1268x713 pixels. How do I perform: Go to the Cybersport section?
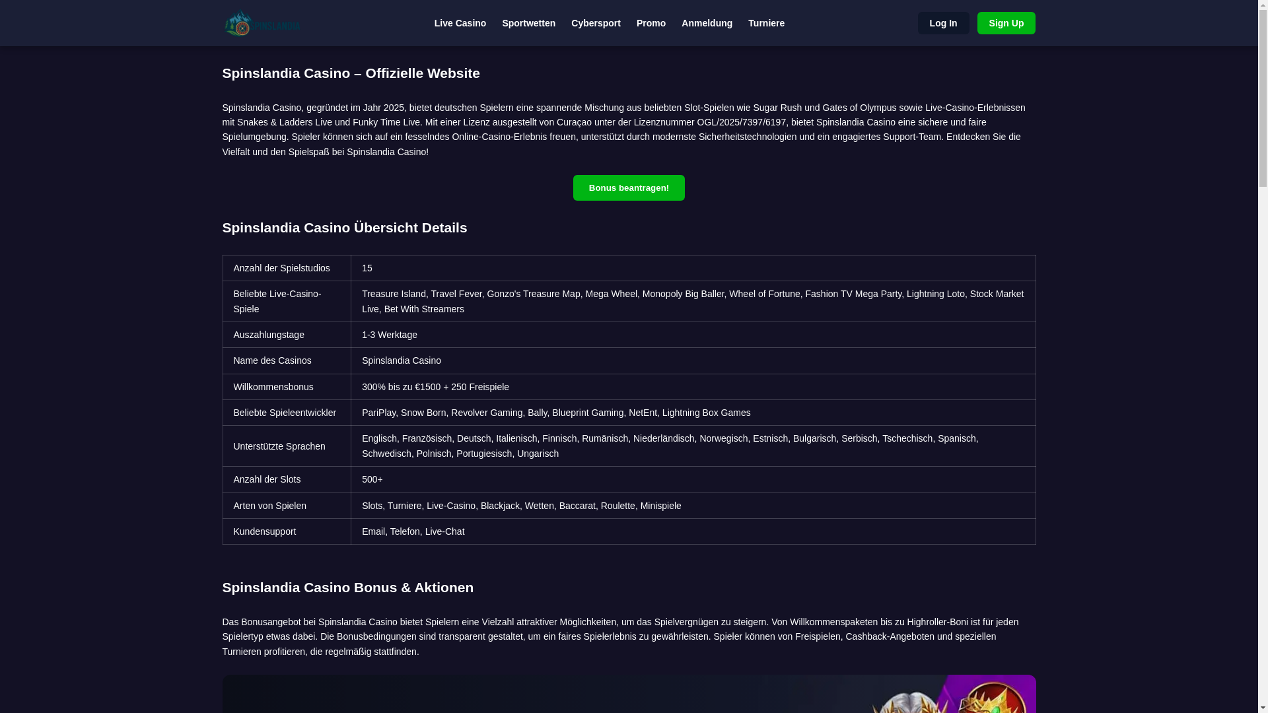[595, 23]
